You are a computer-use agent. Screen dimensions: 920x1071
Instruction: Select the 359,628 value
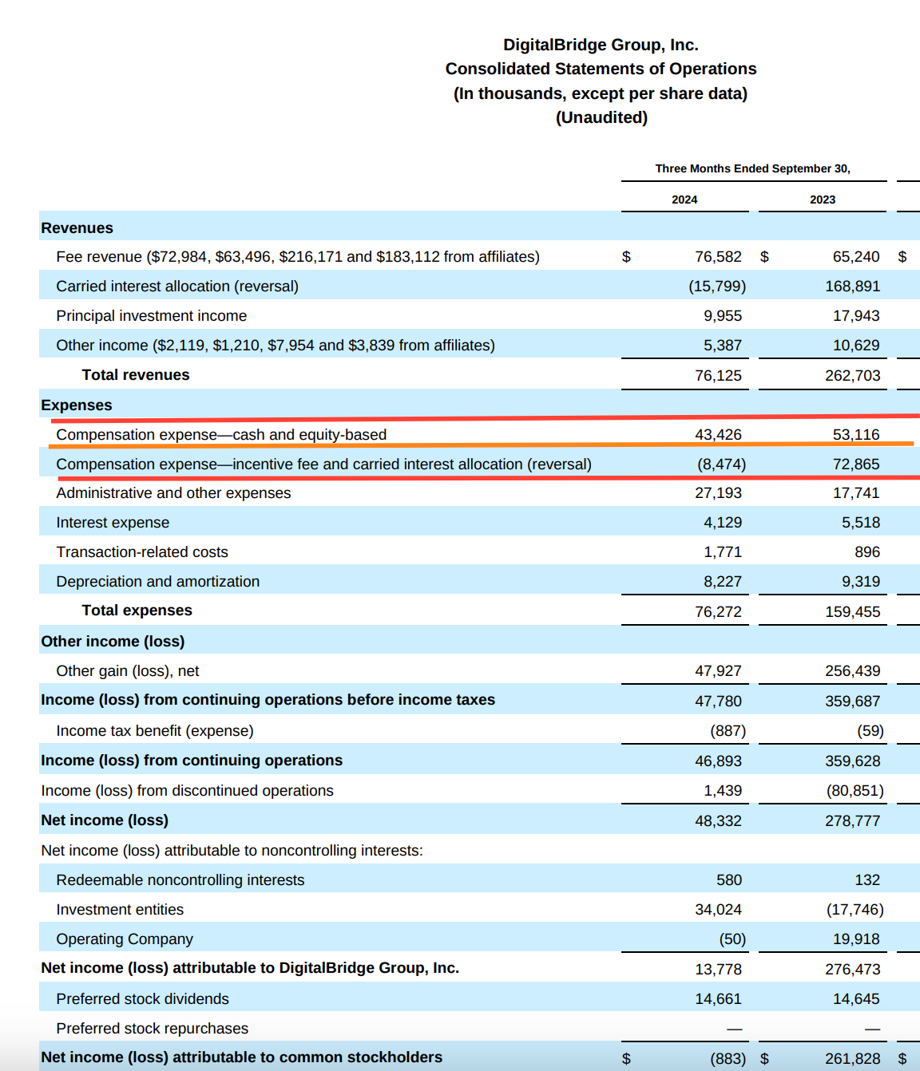853,761
